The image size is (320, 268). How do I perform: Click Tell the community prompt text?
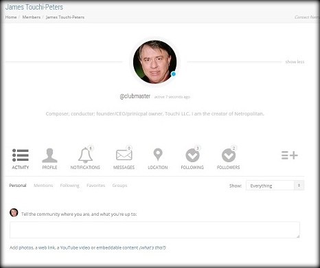coord(79,214)
